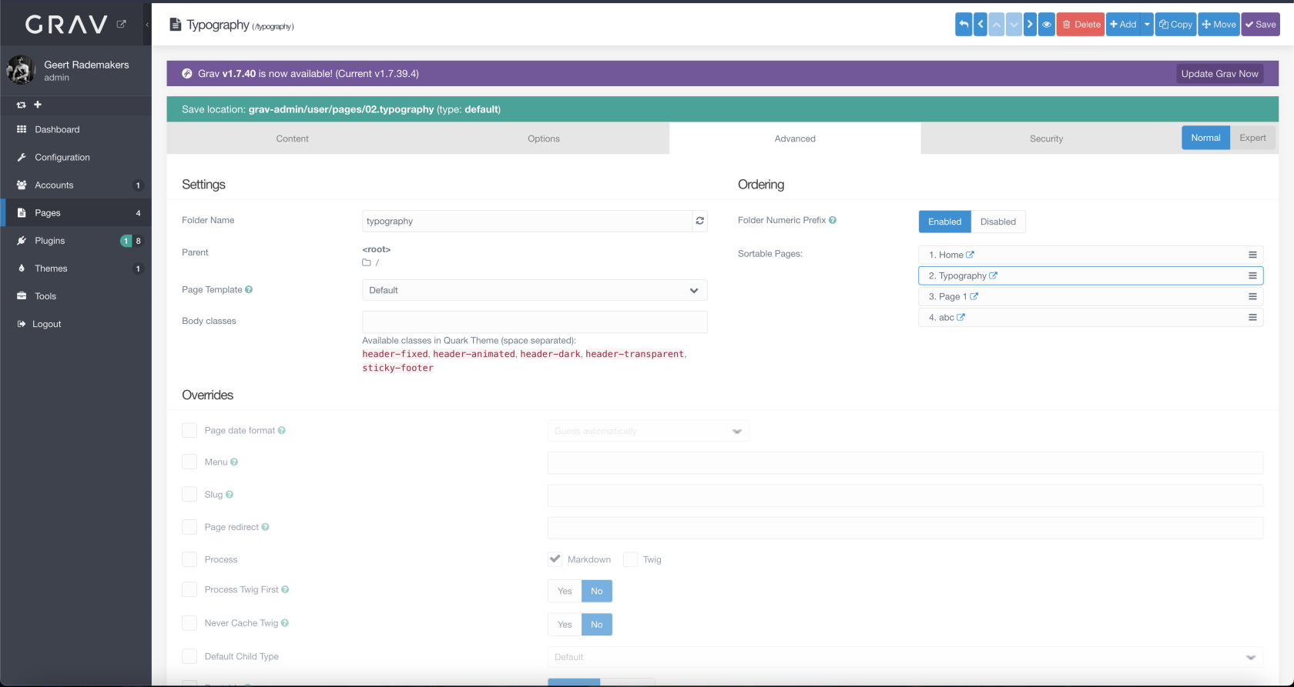Click the Typography row drag handle icon
This screenshot has height=687, width=1294.
[x=1252, y=275]
